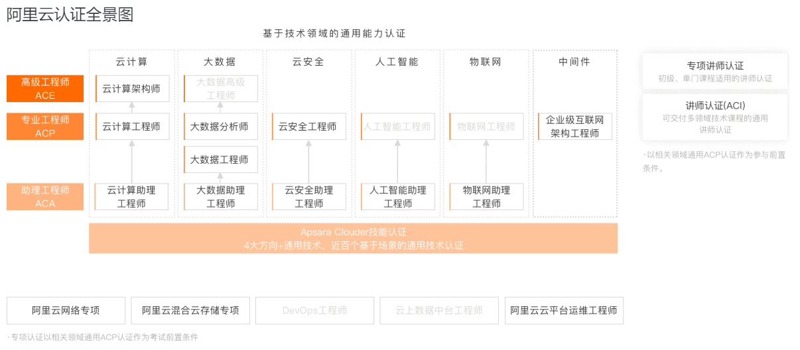The height and width of the screenshot is (350, 800).
Task: Open the 讲师认证(ACI) card
Action: tap(715, 117)
